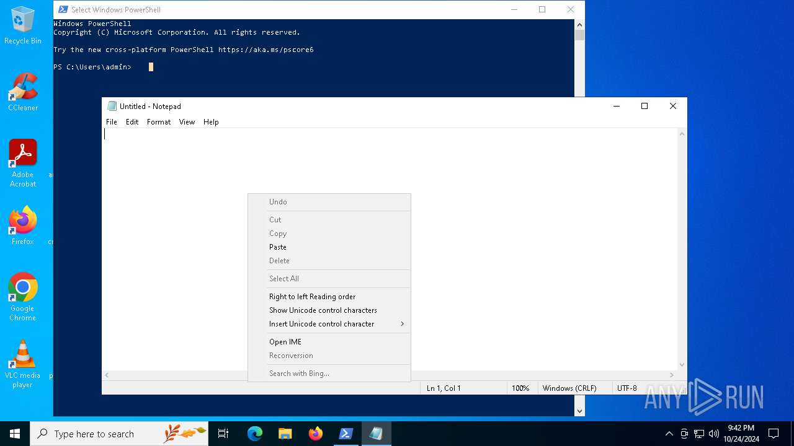Open Task View on the taskbar
The height and width of the screenshot is (446, 794).
(x=223, y=434)
